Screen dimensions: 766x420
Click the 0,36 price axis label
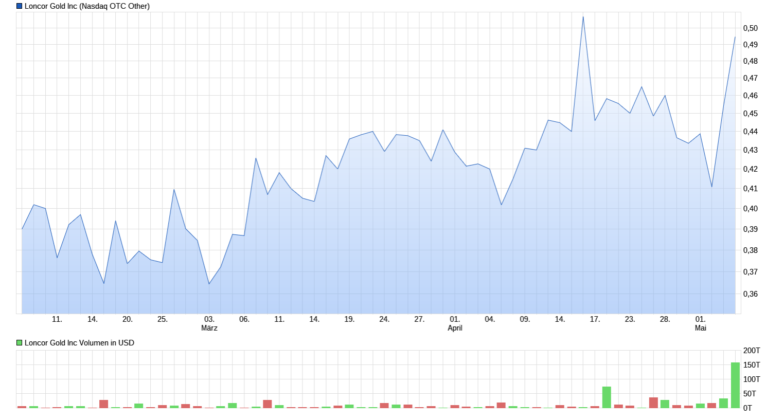(751, 294)
